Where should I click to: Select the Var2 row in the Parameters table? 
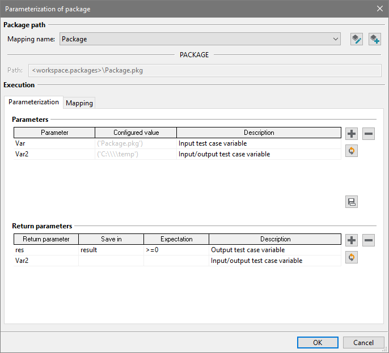(177, 154)
